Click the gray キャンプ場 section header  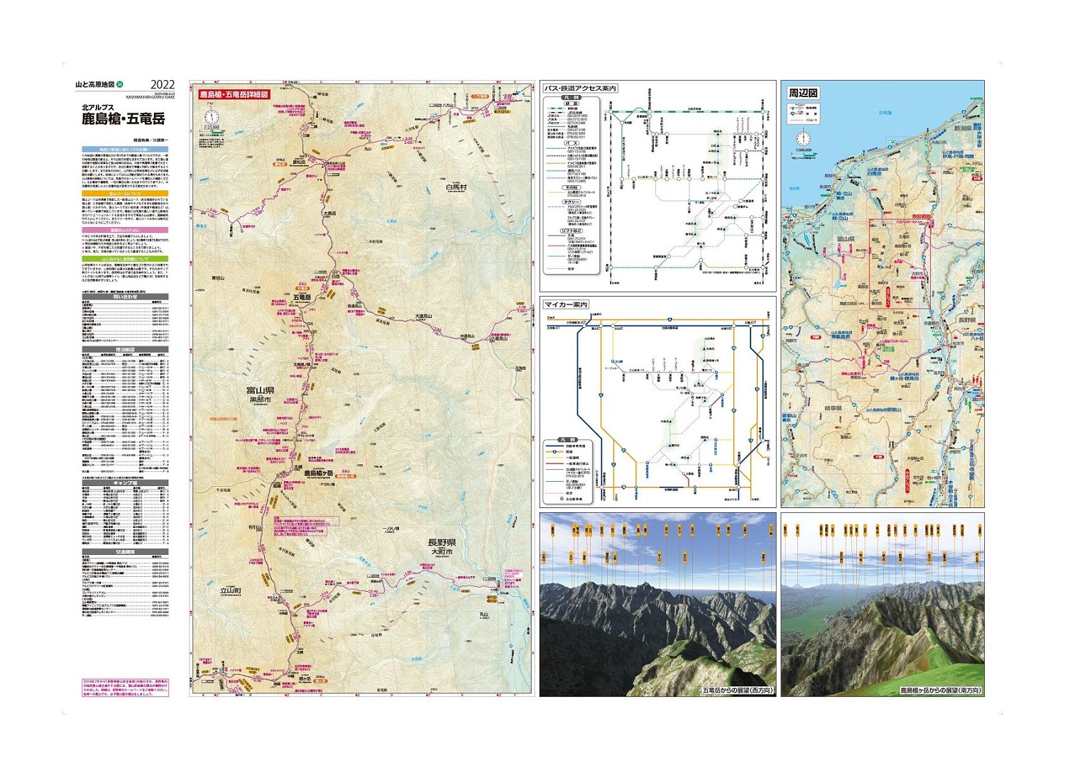pyautogui.click(x=125, y=483)
